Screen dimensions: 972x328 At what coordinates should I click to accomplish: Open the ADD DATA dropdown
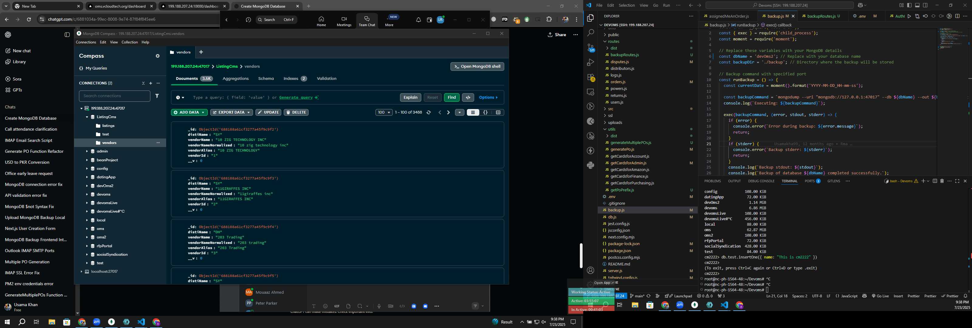coord(189,112)
